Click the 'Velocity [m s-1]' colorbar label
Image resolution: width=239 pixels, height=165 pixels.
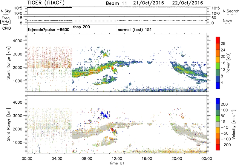point(234,124)
